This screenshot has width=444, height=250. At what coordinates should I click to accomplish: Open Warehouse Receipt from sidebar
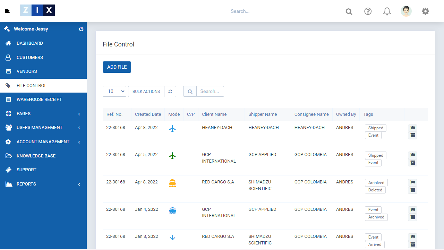click(x=39, y=100)
